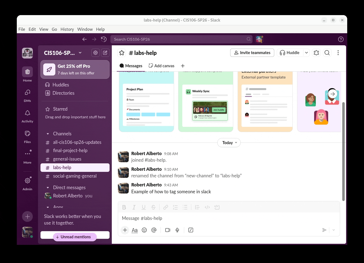Search within the labs-help channel
This screenshot has width=364, height=263.
pyautogui.click(x=327, y=53)
